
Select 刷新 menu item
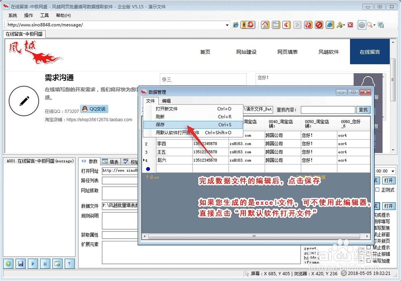coord(193,116)
